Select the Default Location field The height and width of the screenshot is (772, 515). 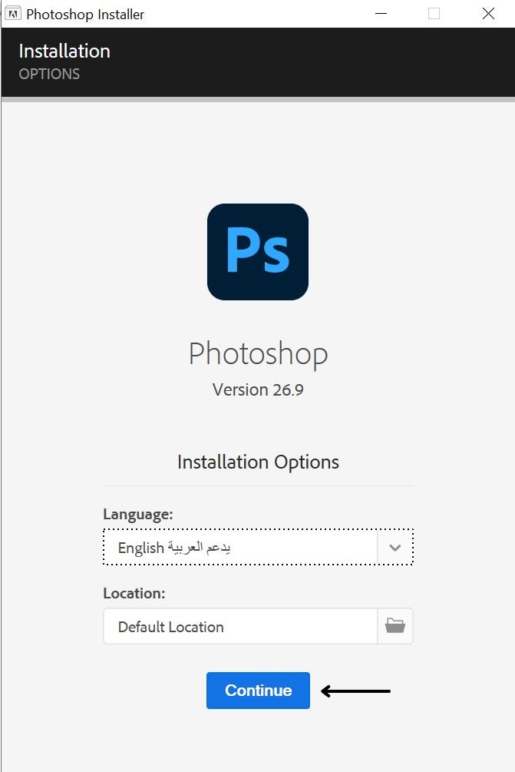pyautogui.click(x=240, y=626)
